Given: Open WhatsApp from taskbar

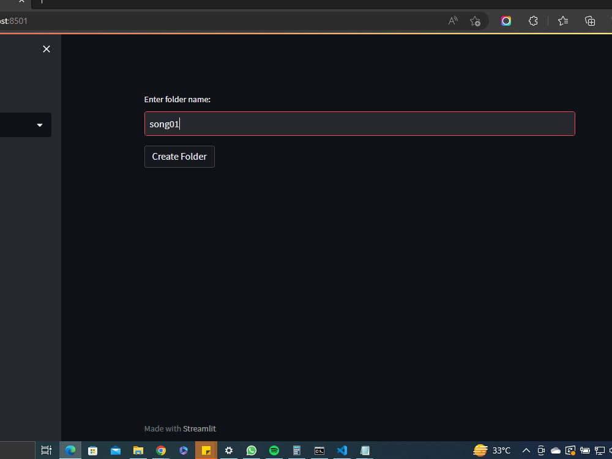Looking at the screenshot, I should 252,450.
